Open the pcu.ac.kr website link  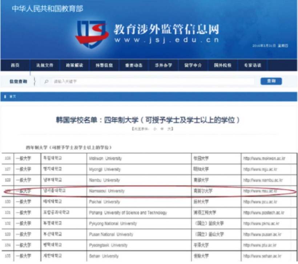click(x=260, y=202)
